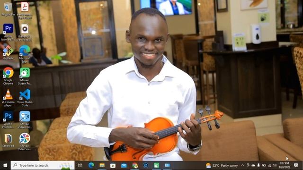Image resolution: width=303 pixels, height=170 pixels.
Task: Open Microsoft Edge from the taskbar
Action: pos(91,165)
